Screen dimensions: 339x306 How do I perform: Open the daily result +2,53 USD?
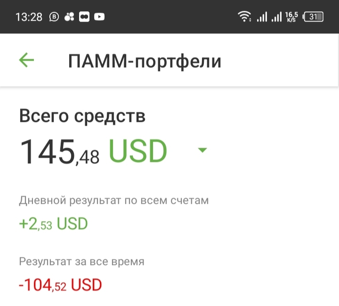tap(53, 224)
